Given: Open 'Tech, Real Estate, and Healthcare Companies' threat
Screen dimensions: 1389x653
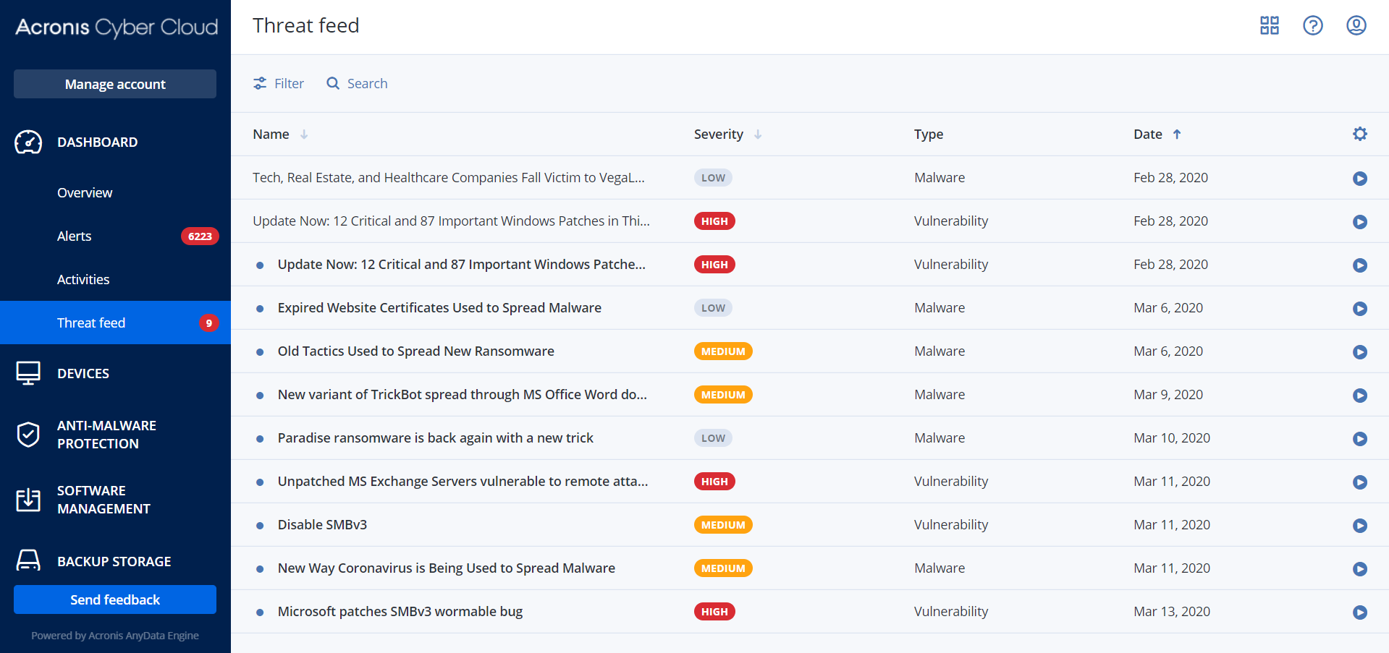Looking at the screenshot, I should pyautogui.click(x=448, y=178).
